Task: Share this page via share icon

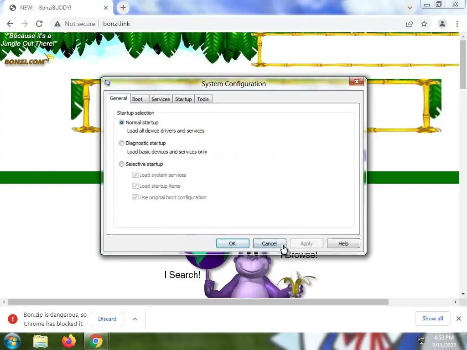Action: 410,24
